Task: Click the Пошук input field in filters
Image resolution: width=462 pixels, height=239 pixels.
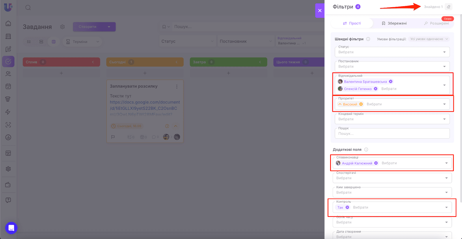Action: coord(392,134)
